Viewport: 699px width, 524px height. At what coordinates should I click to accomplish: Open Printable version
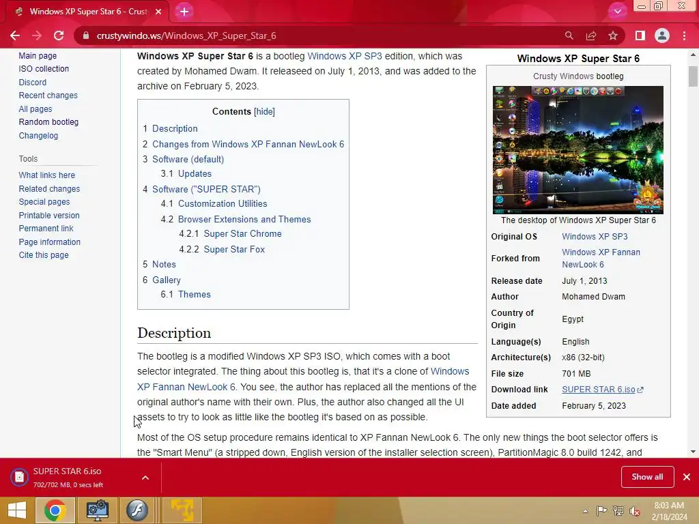[x=49, y=215]
